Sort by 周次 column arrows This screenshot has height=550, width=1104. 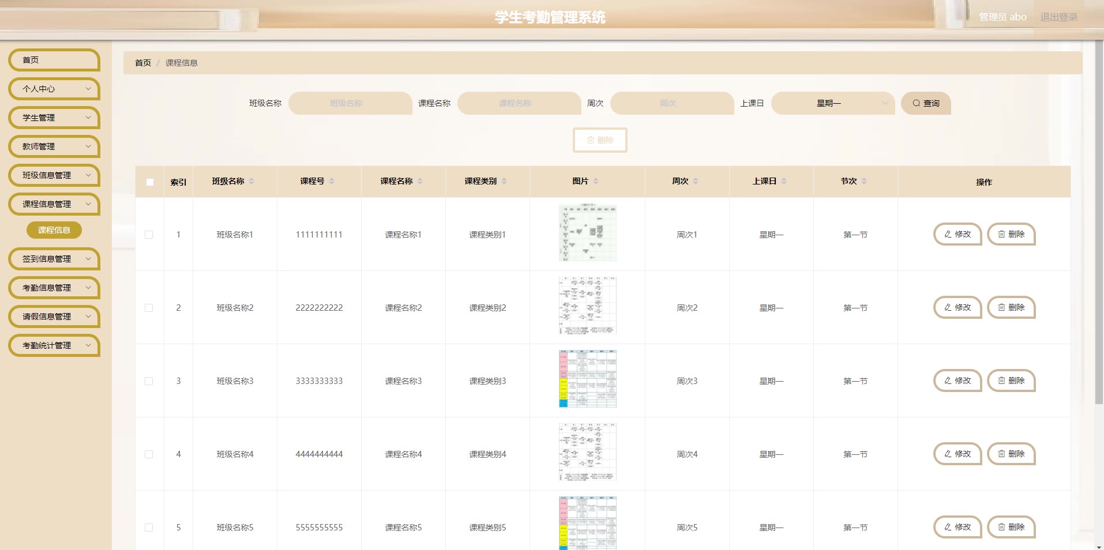point(696,181)
